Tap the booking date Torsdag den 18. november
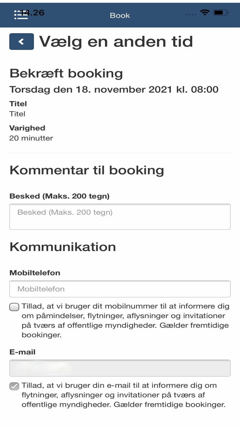The height and width of the screenshot is (426, 240). 114,89
